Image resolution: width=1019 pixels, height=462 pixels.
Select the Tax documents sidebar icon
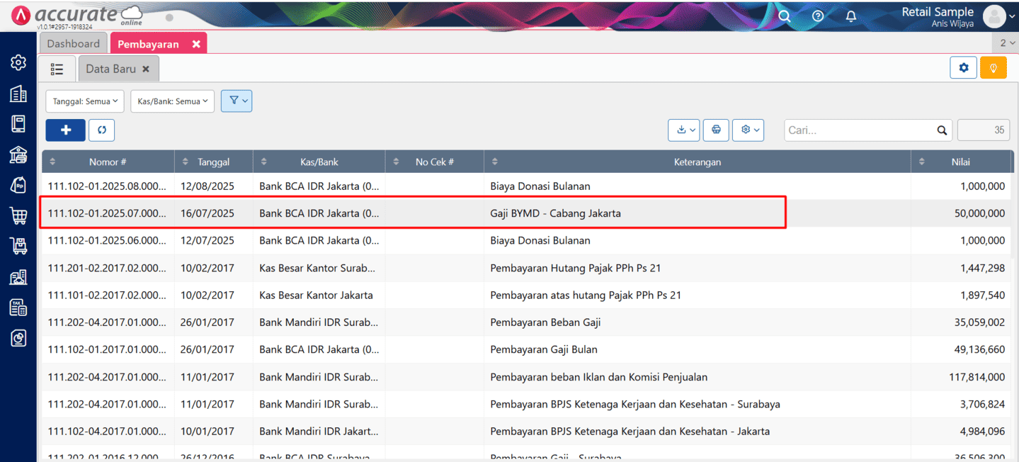click(x=18, y=307)
